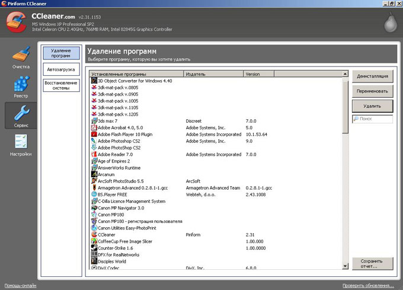Viewport: 403px width, 290px height.
Task: Click the Disciples World icon
Action: 94,261
